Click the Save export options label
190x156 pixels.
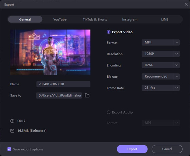point(28,149)
